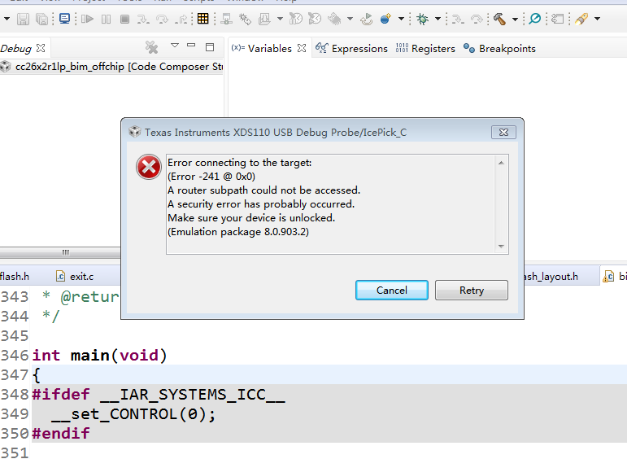Click the 'Error connecting to the target:' line
Screen dimensions: 627x459
[x=240, y=163]
